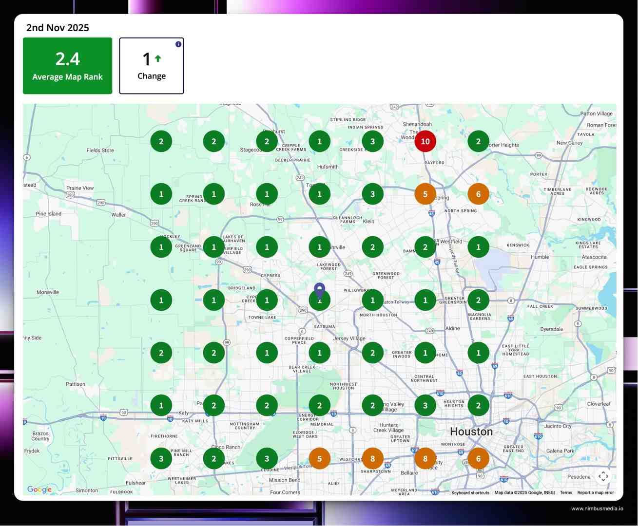Open the map camera controls button
Screen dimensions: 638x526
pyautogui.click(x=603, y=476)
